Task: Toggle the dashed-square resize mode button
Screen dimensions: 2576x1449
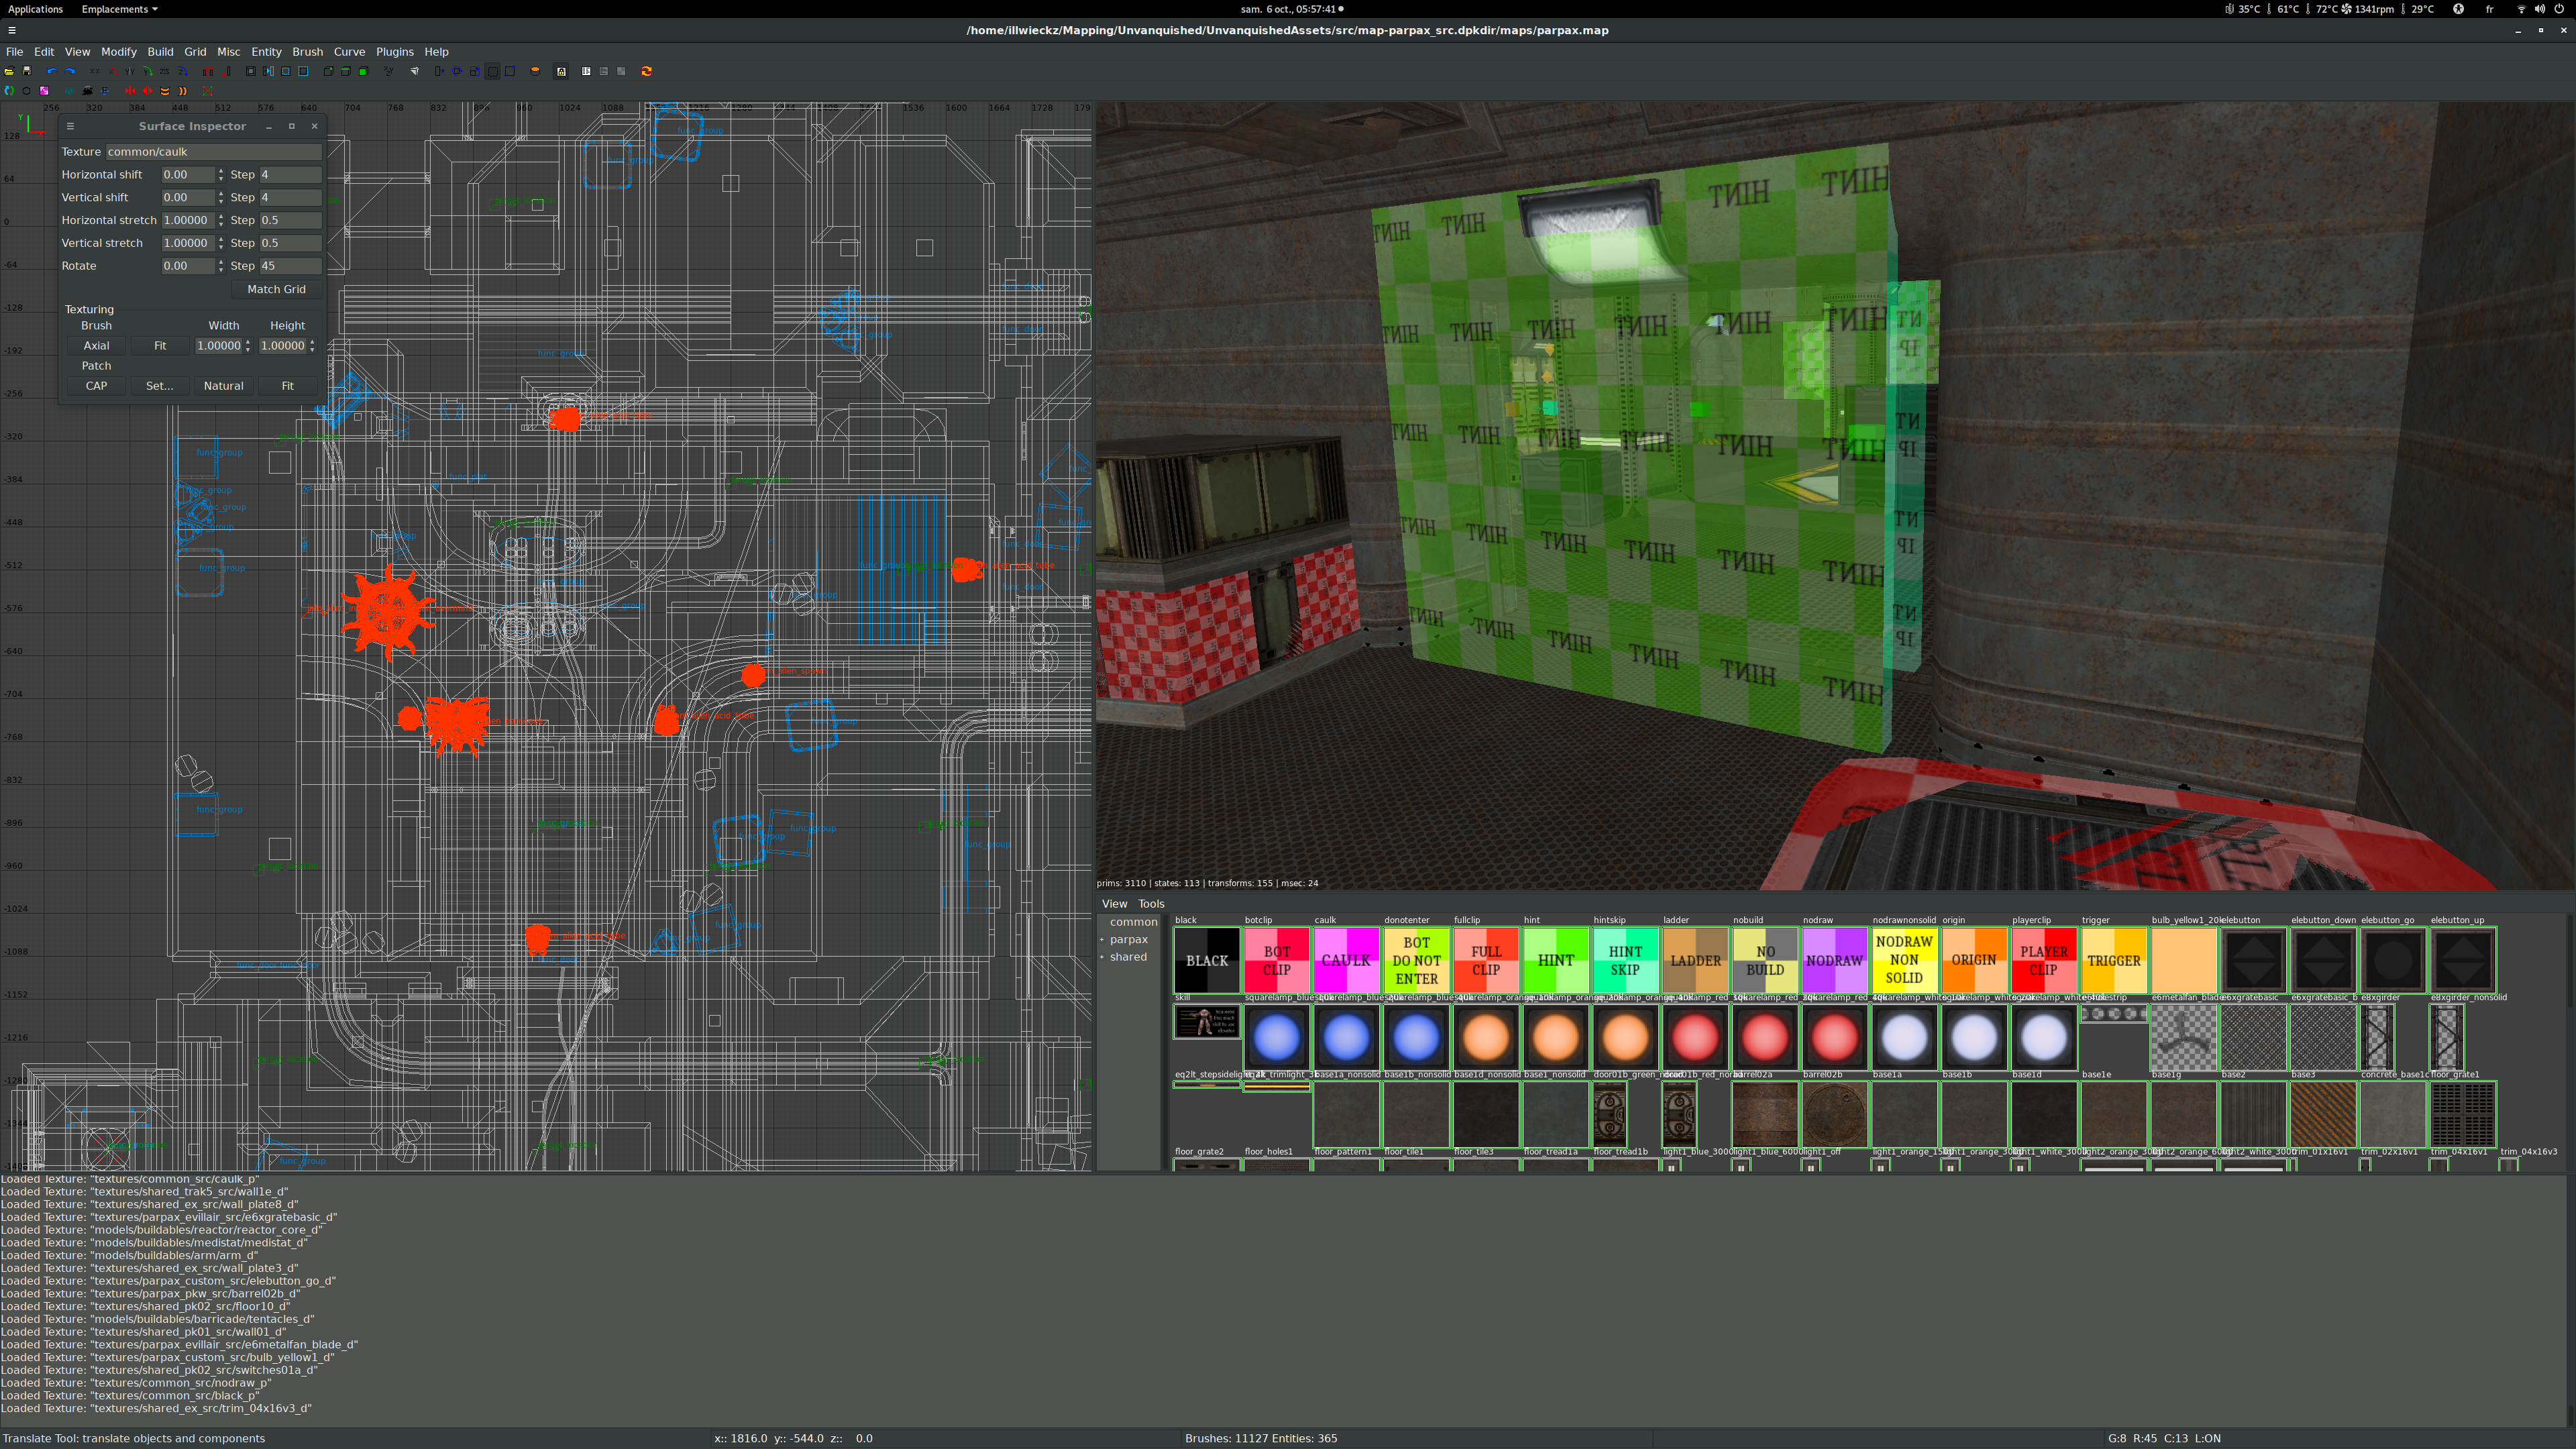Action: [493, 71]
